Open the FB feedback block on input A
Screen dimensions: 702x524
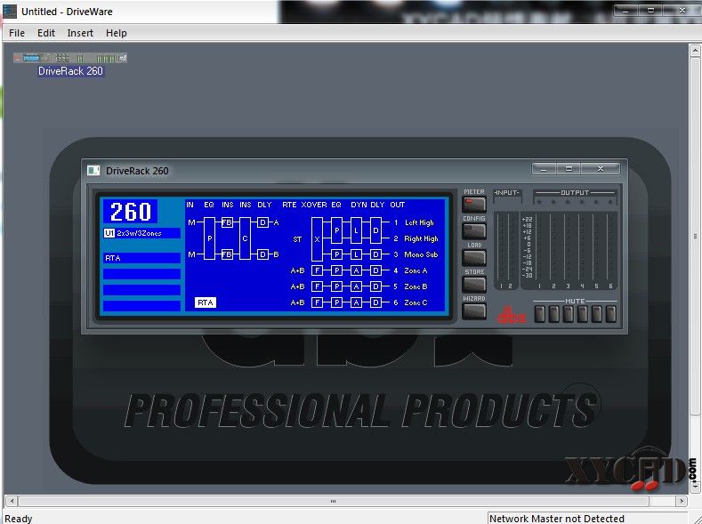(227, 222)
